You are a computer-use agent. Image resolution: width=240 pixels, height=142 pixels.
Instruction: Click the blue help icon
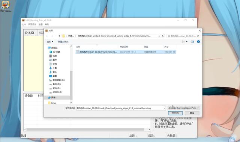tap(198, 42)
